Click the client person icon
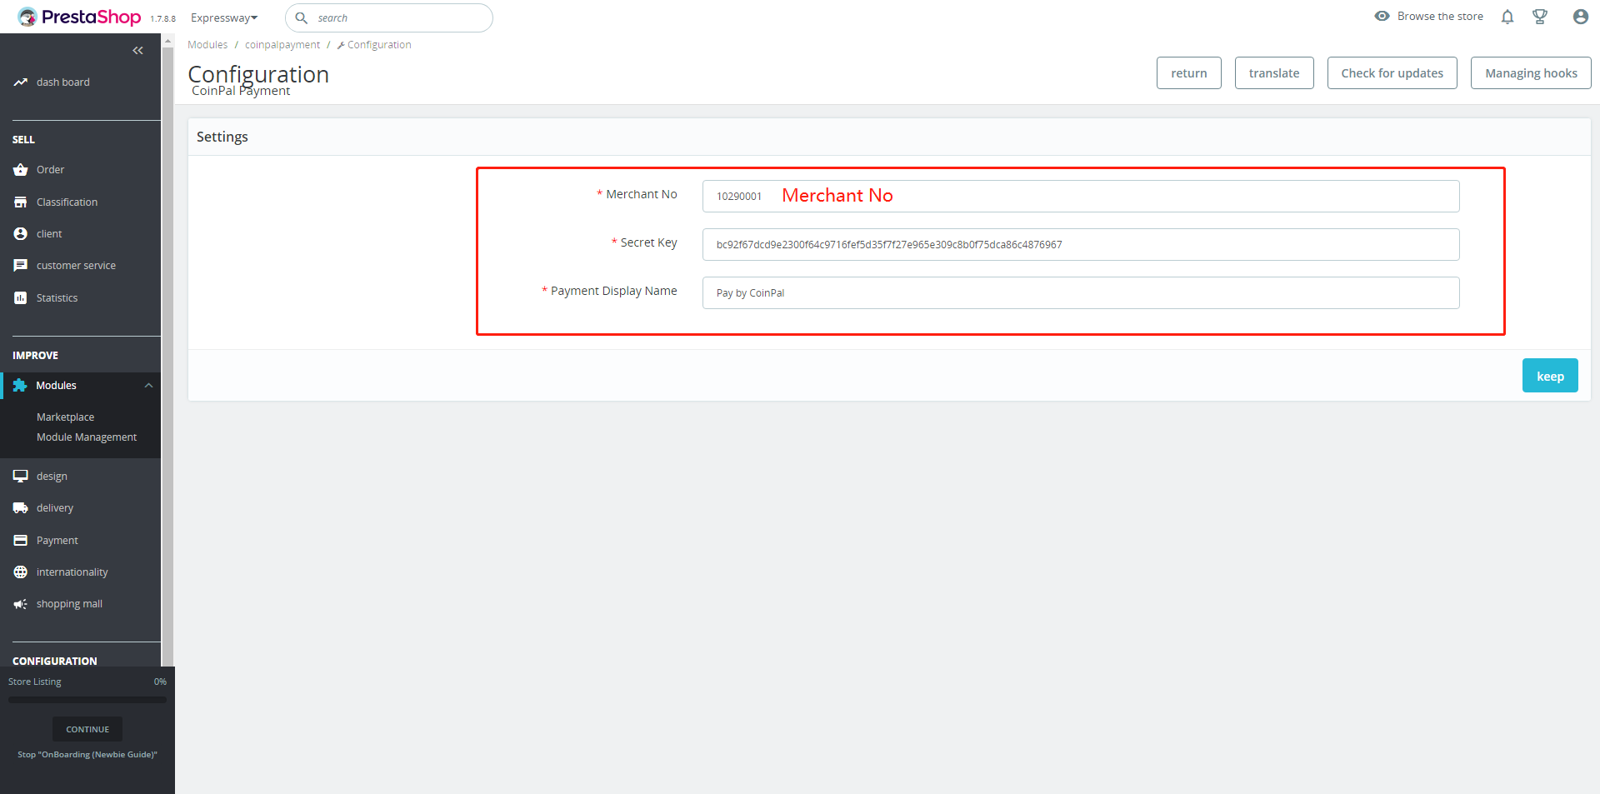Screen dimensions: 1600x794 pos(21,234)
